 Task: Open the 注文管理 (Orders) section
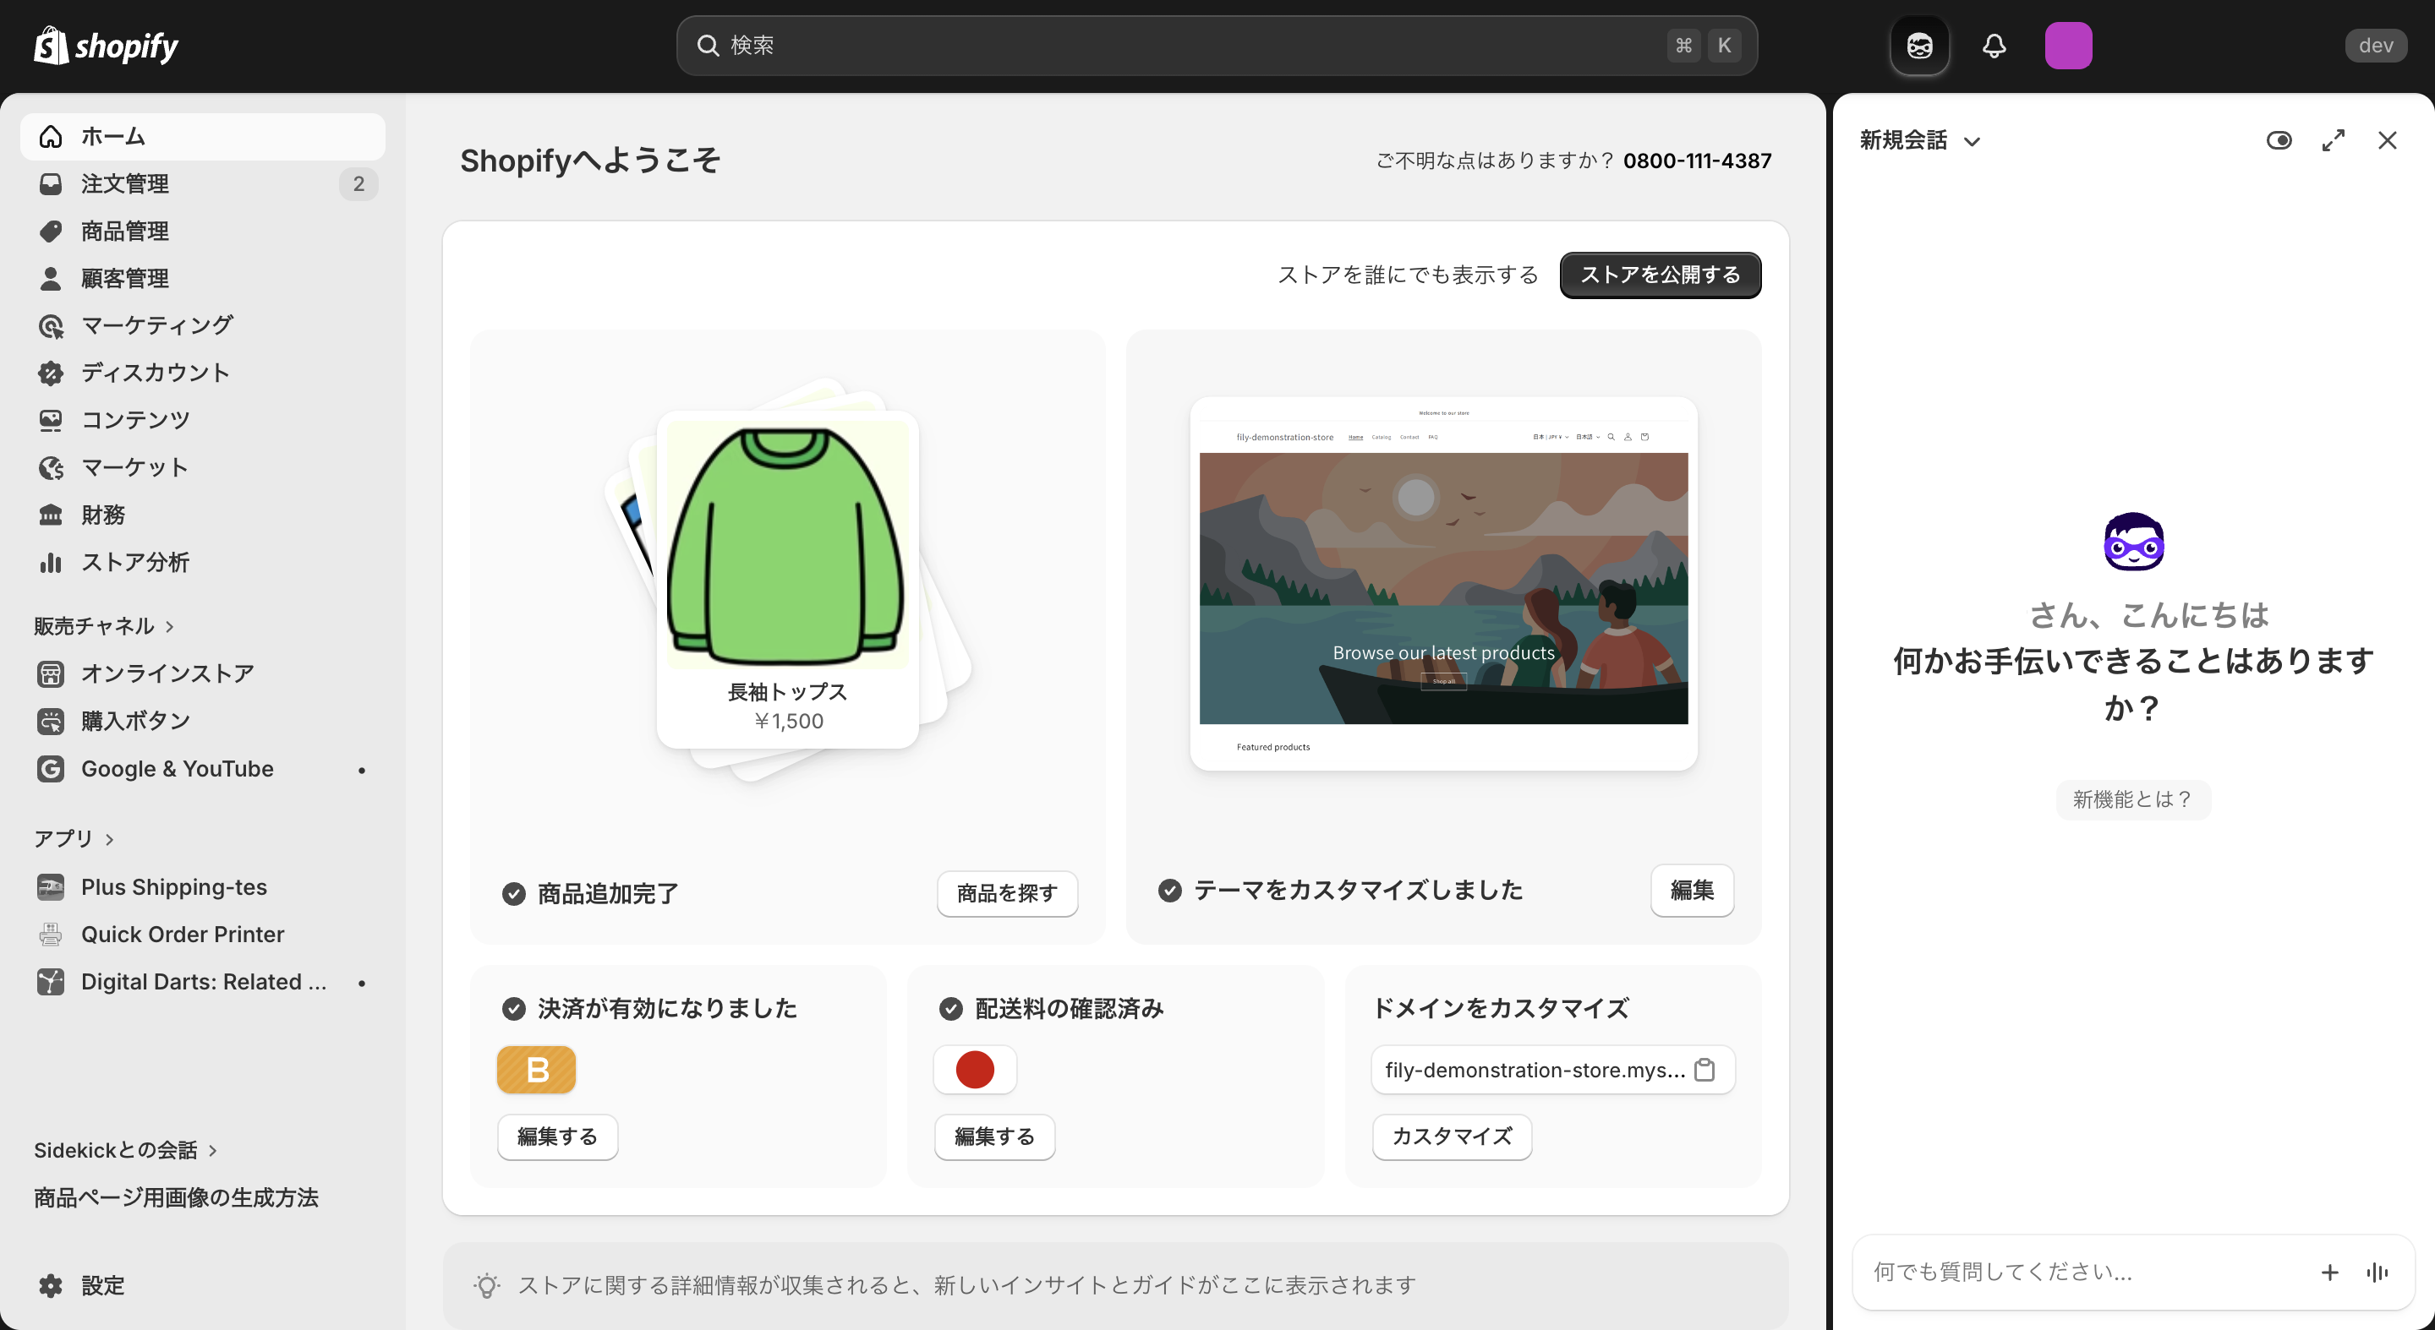click(x=126, y=183)
